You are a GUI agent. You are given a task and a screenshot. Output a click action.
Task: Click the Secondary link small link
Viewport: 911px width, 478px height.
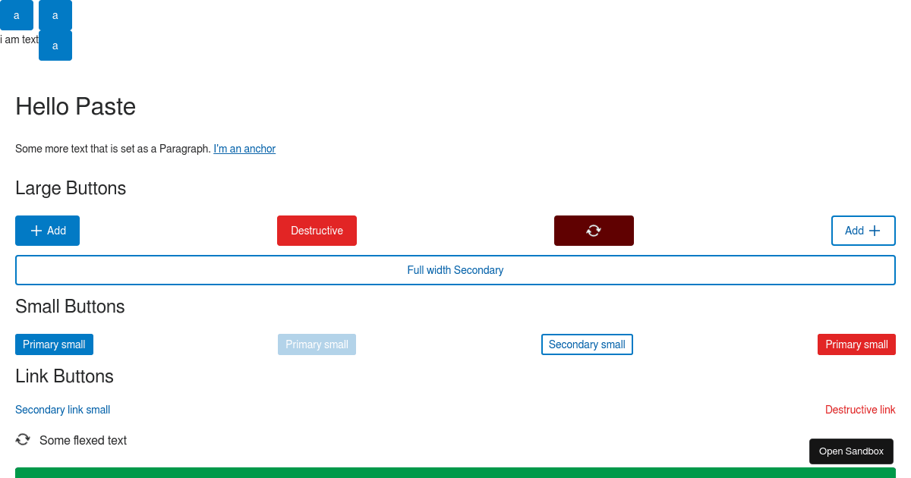point(62,410)
